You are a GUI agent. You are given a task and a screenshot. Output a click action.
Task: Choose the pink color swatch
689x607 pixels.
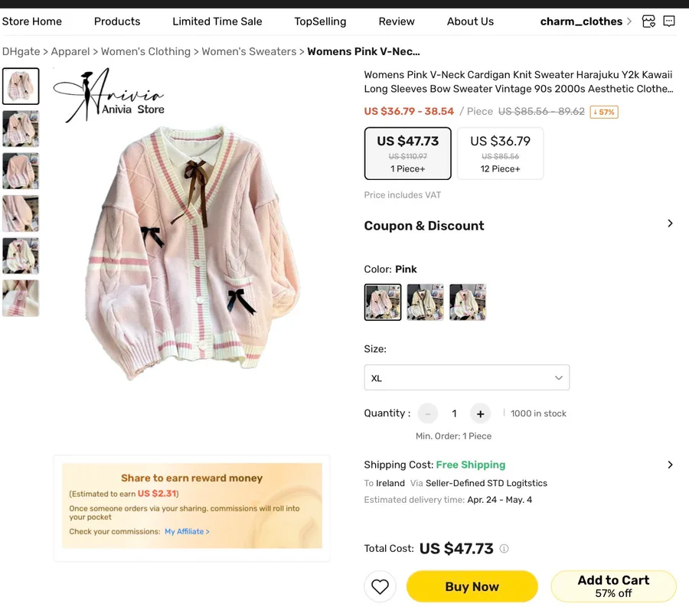383,302
